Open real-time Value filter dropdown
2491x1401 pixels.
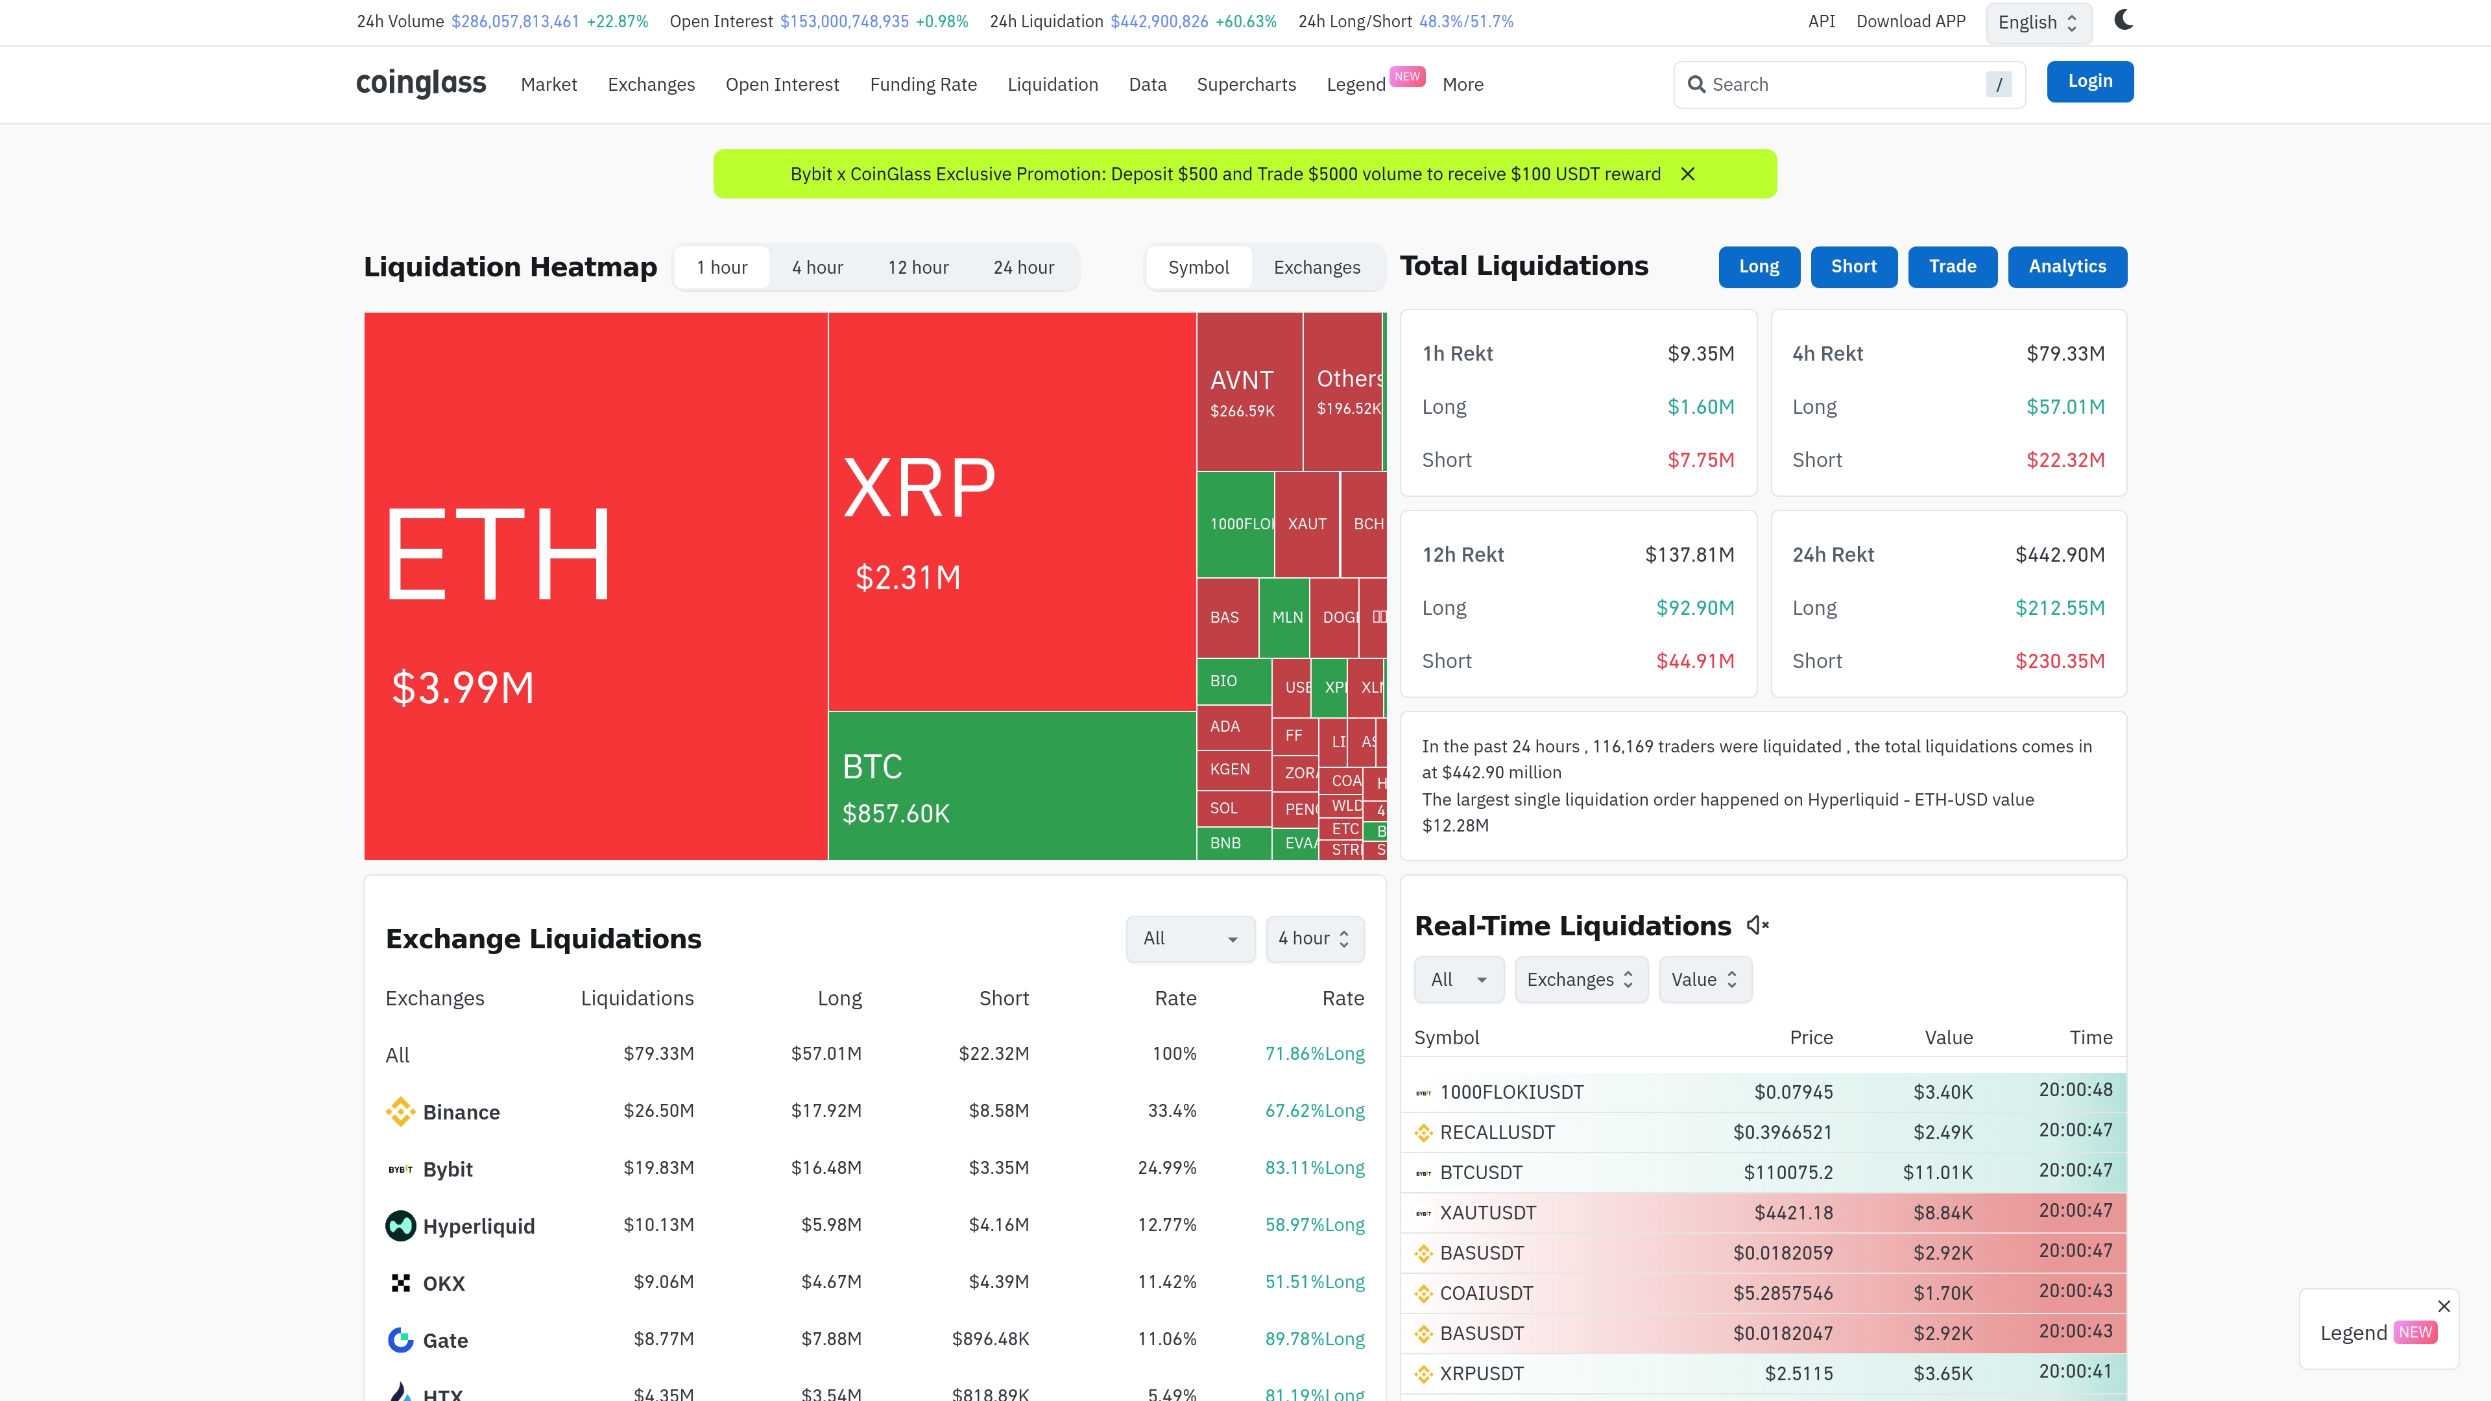point(1704,979)
